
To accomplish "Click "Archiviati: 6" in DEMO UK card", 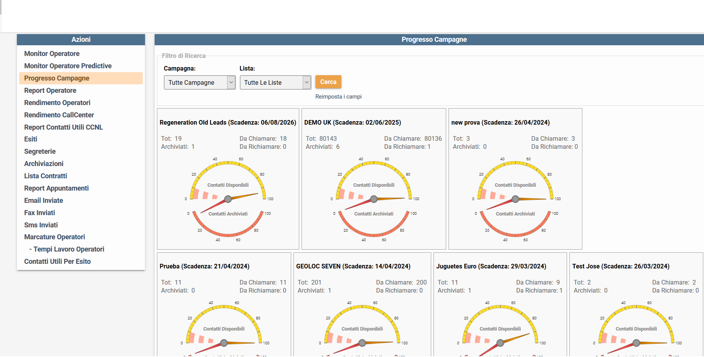I will point(323,147).
